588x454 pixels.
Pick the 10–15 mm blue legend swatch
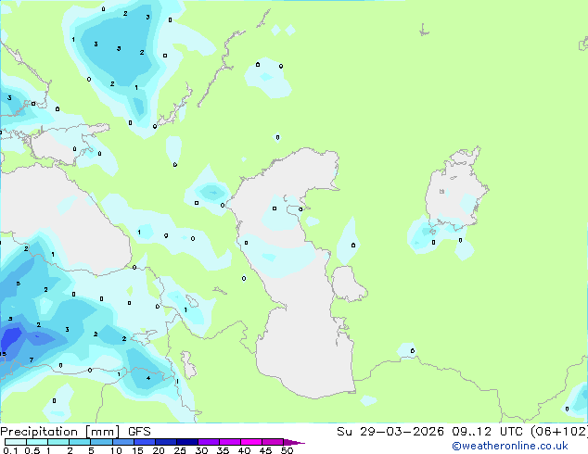[x=123, y=442]
